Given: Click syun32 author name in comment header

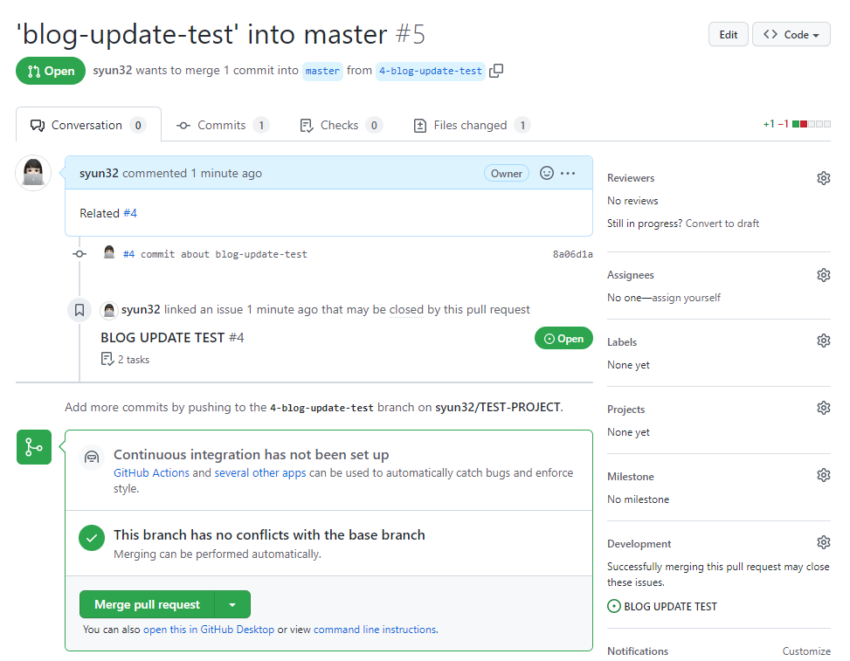Looking at the screenshot, I should [x=99, y=173].
